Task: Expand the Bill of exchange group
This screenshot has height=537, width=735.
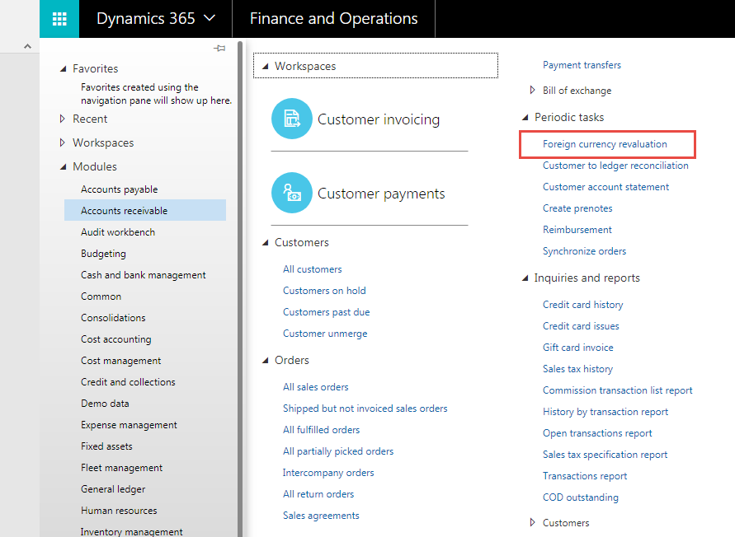Action: pyautogui.click(x=533, y=91)
